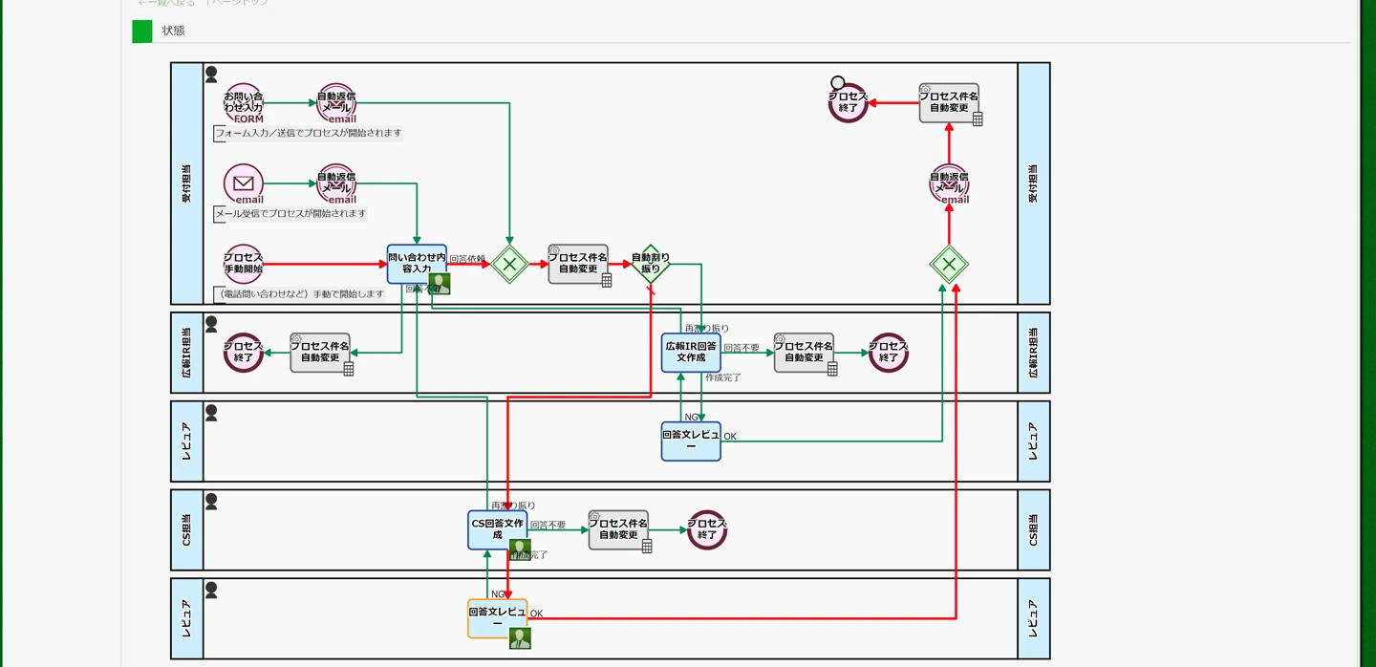Click the 状態 section heading

click(173, 31)
